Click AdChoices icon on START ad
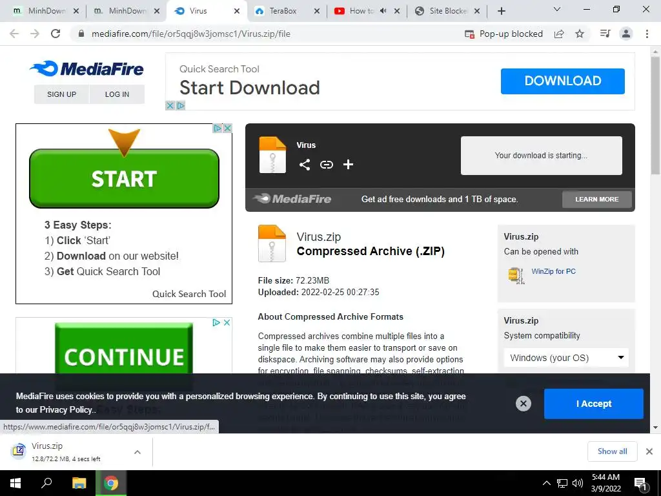661x496 pixels. [x=218, y=128]
